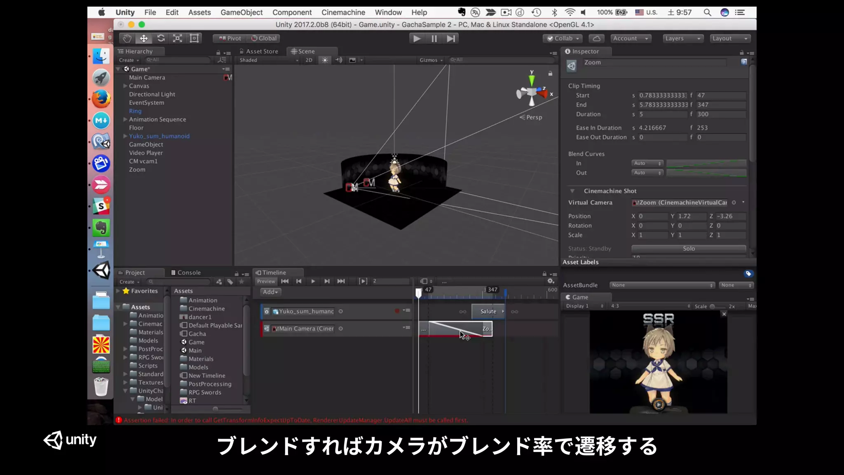The image size is (844, 475).
Task: Click the Position Y field
Action: pos(692,216)
